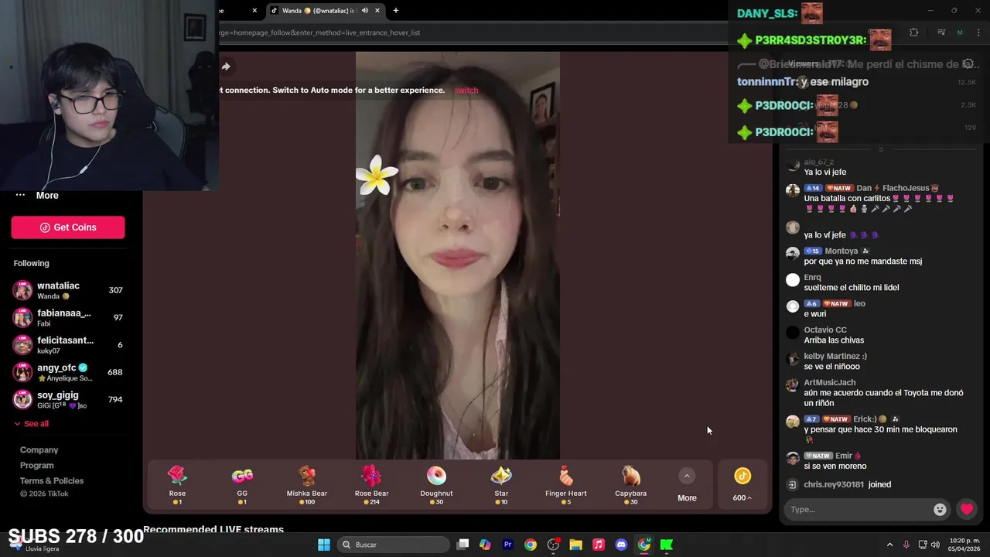Open soy_gigig live from Following list

click(x=68, y=399)
